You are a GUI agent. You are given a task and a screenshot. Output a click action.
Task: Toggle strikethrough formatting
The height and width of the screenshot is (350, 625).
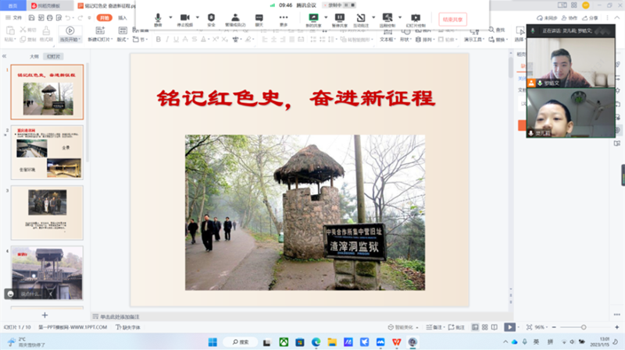pyautogui.click(x=194, y=40)
